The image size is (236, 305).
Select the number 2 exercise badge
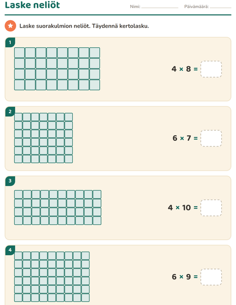[x=10, y=112]
